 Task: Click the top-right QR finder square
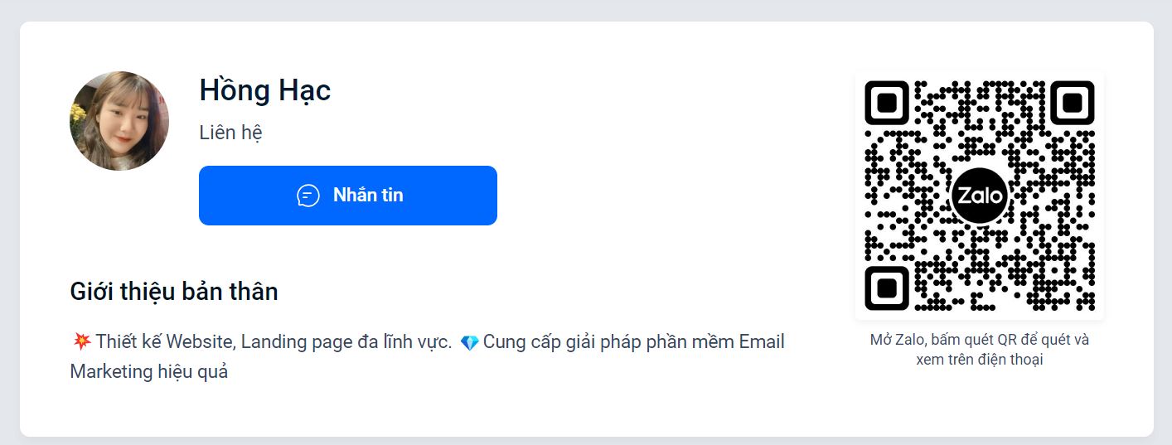tap(1072, 103)
